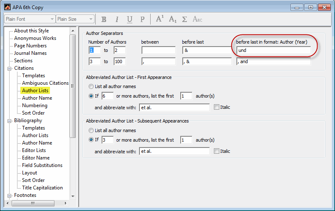This screenshot has width=335, height=211.
Task: Select Templates under Bibliography
Action: click(x=34, y=128)
